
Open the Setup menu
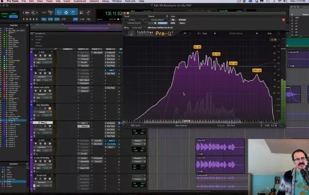pos(105,1)
